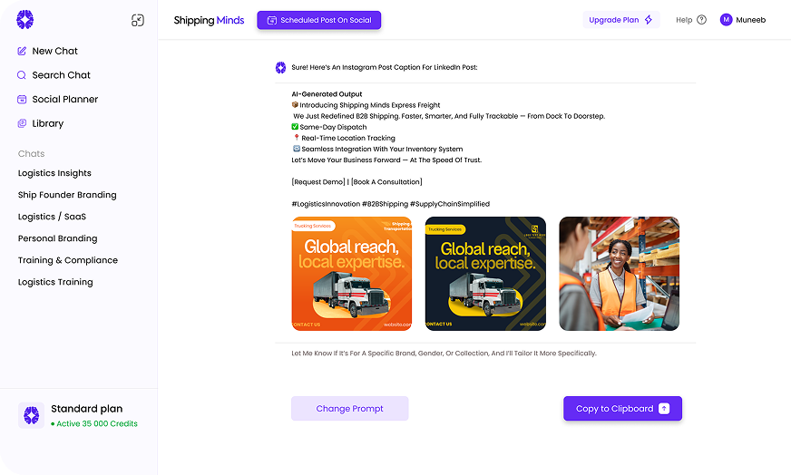Collapse the sidebar with the panel toggle icon

tap(138, 20)
